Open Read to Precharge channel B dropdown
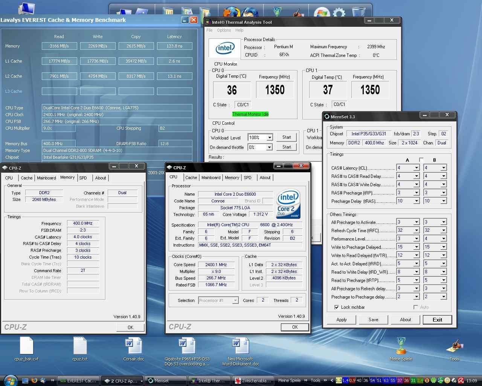 (444, 280)
